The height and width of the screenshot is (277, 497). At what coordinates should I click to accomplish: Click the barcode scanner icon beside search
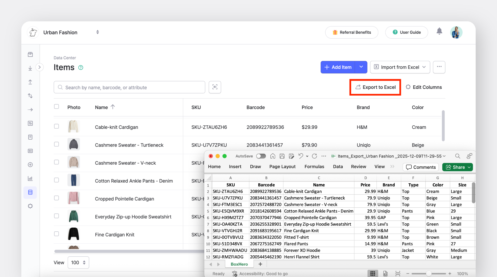[215, 87]
